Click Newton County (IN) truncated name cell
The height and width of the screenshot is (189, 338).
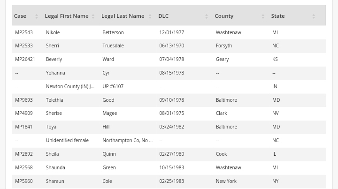coord(70,87)
